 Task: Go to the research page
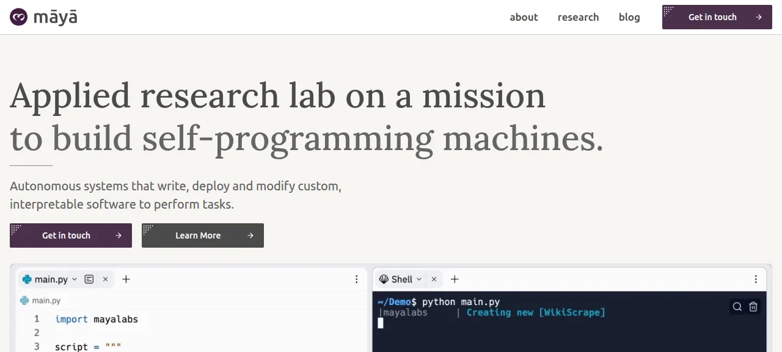tap(578, 17)
